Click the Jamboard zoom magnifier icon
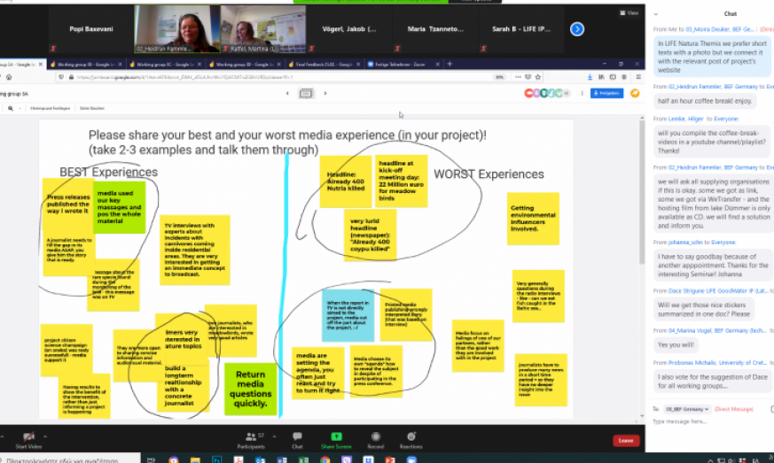The height and width of the screenshot is (463, 774). 11,109
